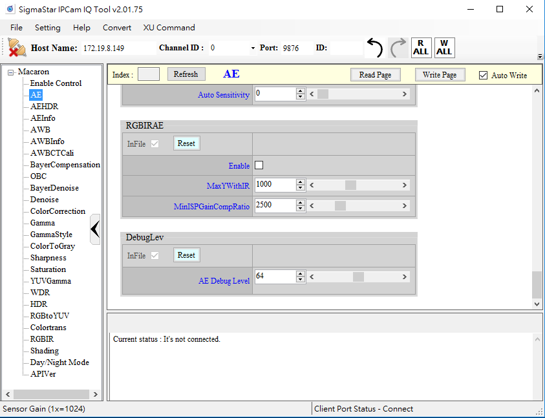This screenshot has height=418, width=545.
Task: Click the redo arrow icon
Action: coord(398,48)
